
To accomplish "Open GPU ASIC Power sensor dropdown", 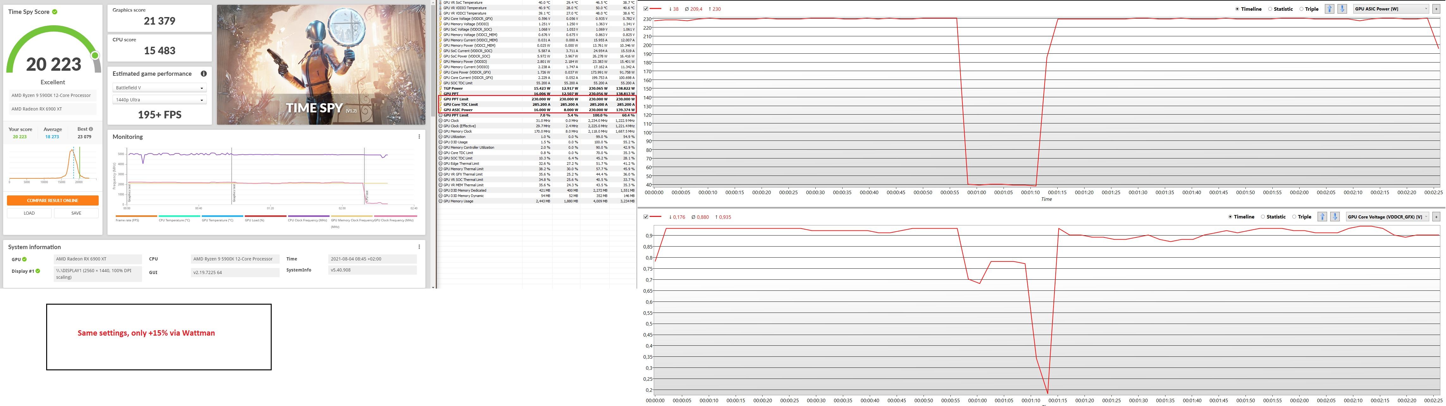I will tap(1390, 9).
